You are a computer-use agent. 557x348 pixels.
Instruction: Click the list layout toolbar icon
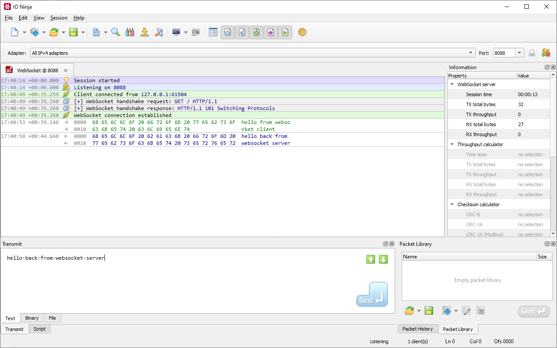coord(213,32)
